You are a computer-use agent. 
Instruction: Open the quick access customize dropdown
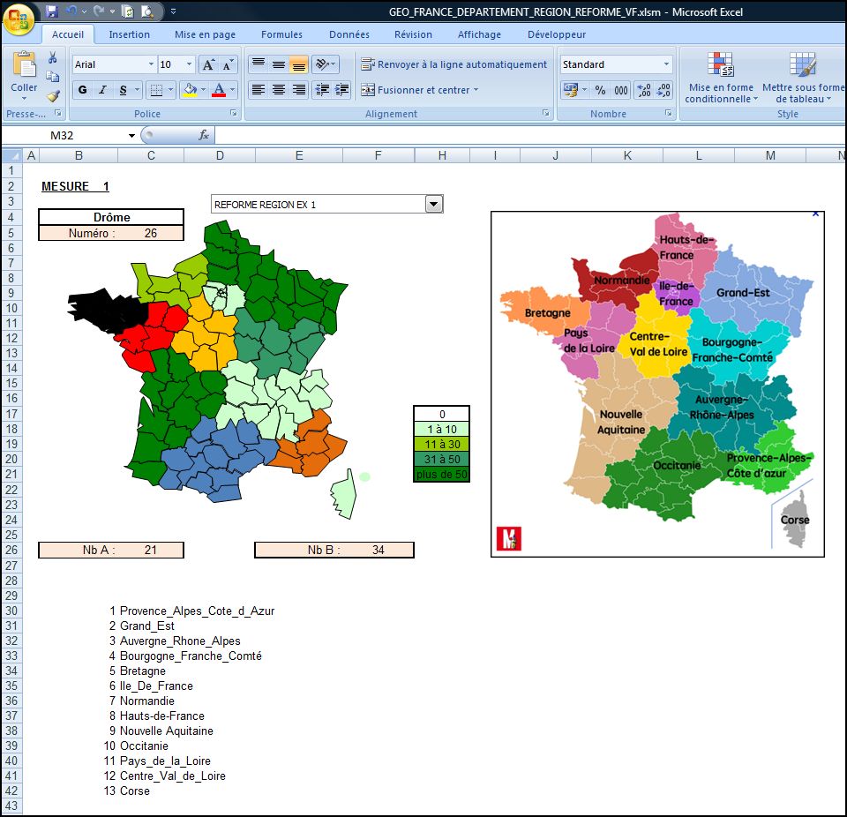click(x=173, y=11)
